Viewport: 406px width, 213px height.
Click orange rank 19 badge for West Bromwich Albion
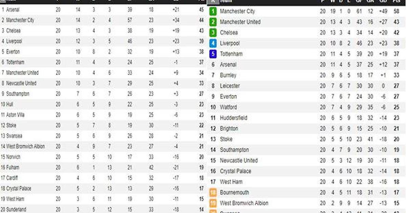click(213, 203)
